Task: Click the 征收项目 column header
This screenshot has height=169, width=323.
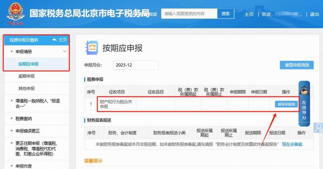Action: point(117,92)
